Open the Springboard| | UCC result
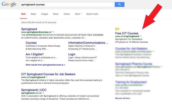This screenshot has width=172, height=104. point(34,90)
